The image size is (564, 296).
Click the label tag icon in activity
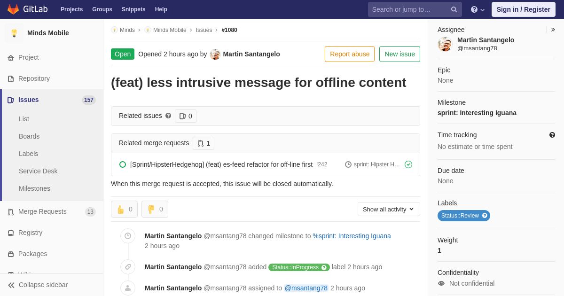tap(128, 267)
